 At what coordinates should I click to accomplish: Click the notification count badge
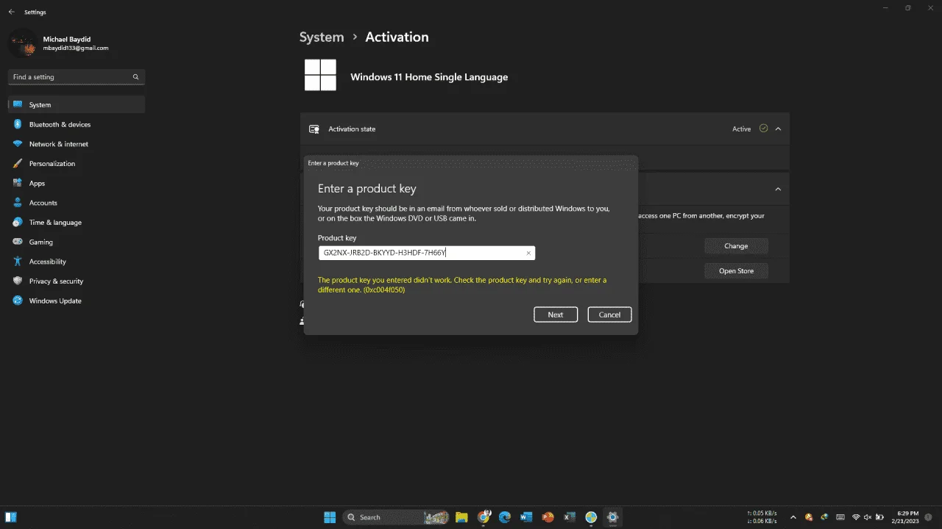click(x=929, y=517)
